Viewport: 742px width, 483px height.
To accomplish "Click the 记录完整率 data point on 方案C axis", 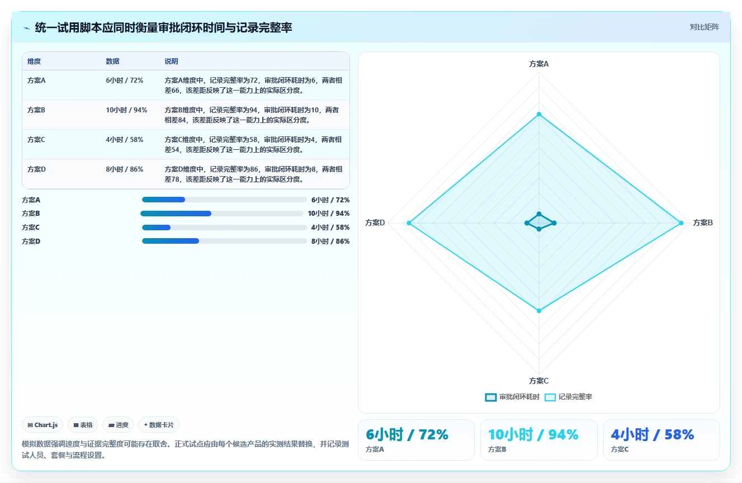I will [539, 310].
